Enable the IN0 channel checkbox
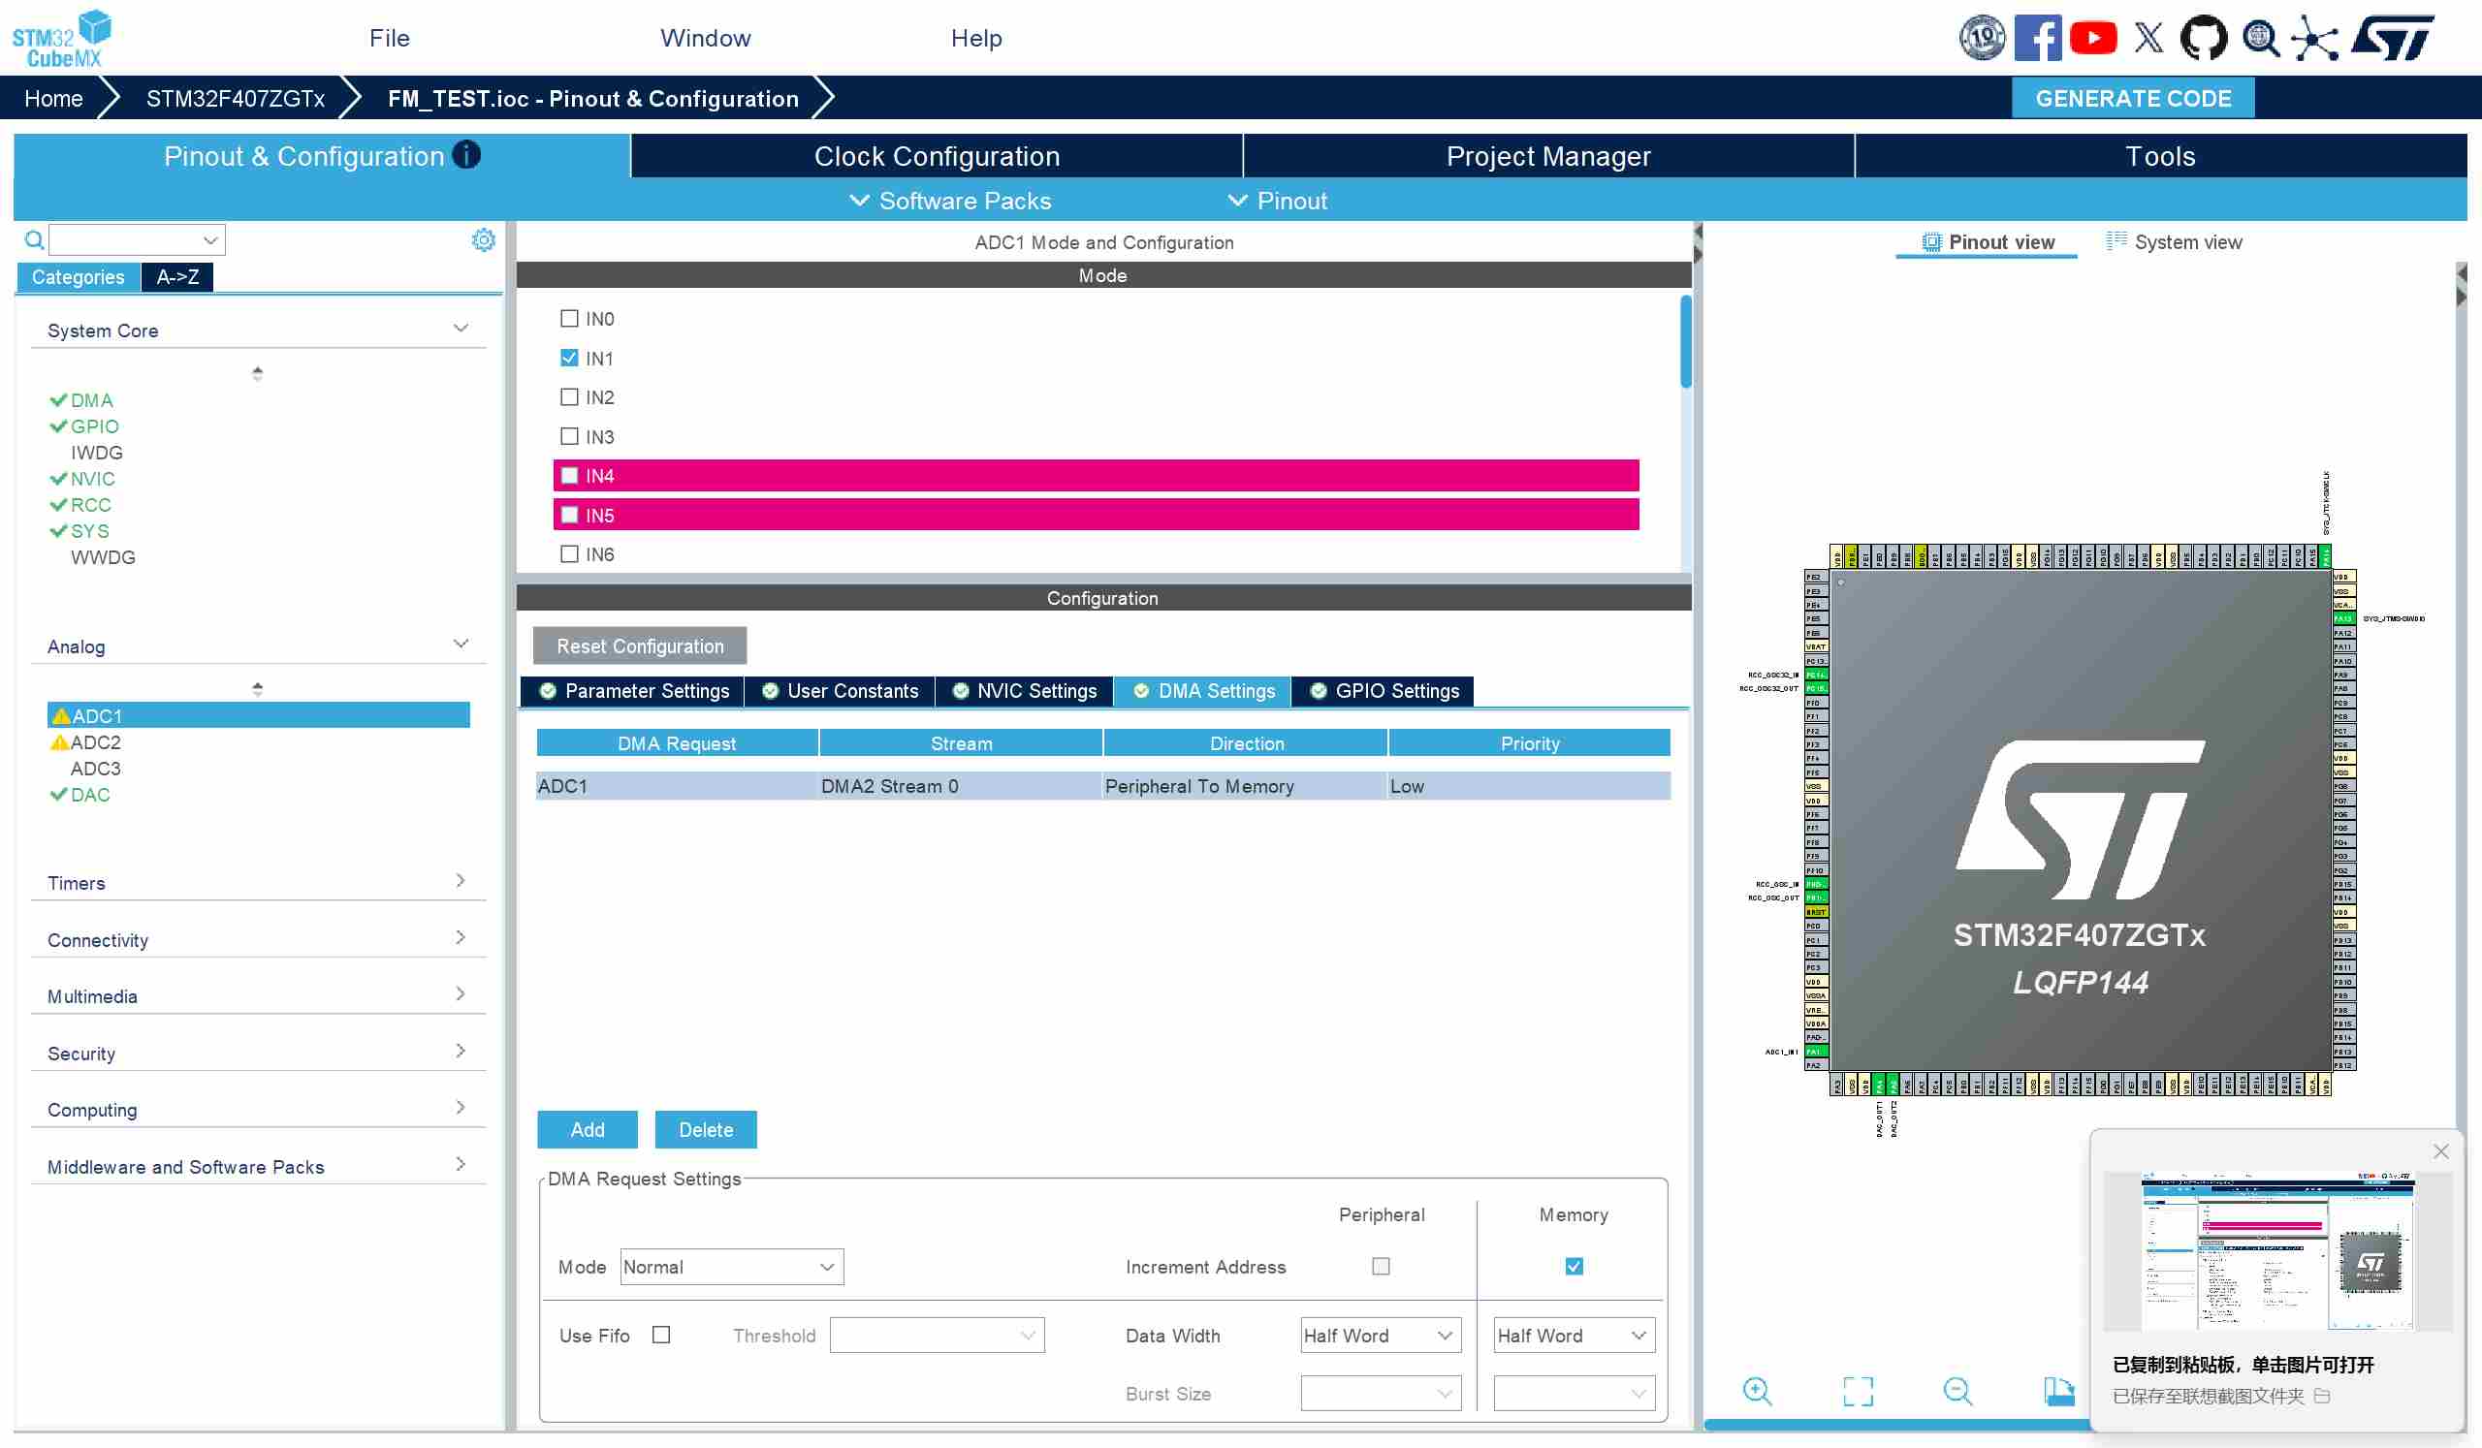This screenshot has height=1448, width=2482. click(x=569, y=318)
